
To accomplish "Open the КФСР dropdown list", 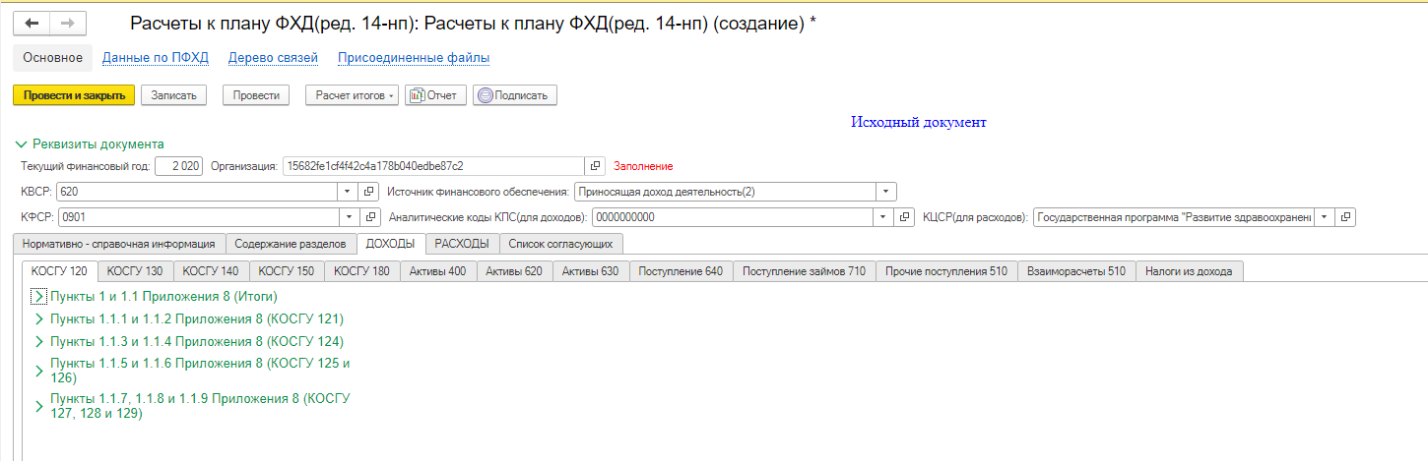I will coord(349,217).
